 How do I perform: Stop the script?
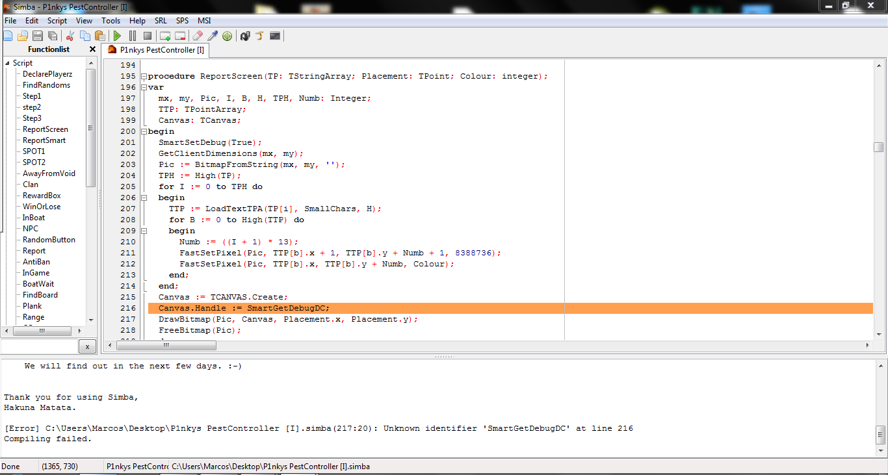148,36
